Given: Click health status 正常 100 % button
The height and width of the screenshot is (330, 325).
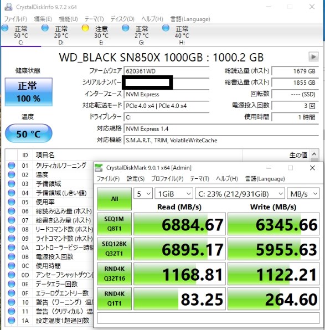Looking at the screenshot, I should [28, 92].
